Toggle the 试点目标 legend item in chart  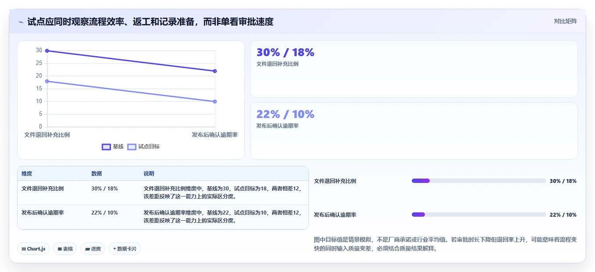click(143, 147)
